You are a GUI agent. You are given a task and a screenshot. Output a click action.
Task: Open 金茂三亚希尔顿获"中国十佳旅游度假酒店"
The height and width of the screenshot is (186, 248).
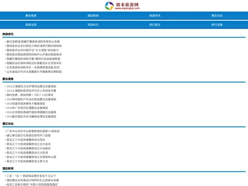[33, 184]
